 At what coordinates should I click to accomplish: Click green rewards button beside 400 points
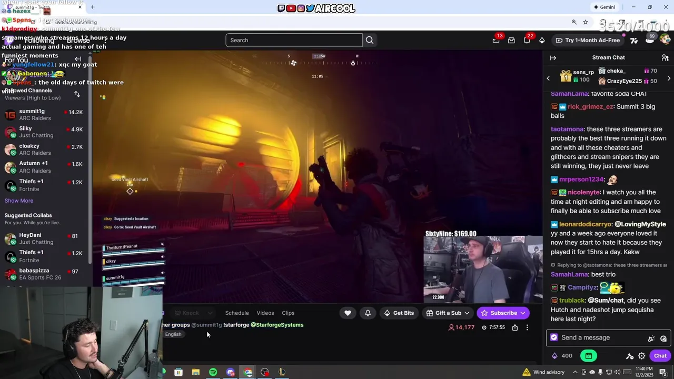tap(589, 356)
